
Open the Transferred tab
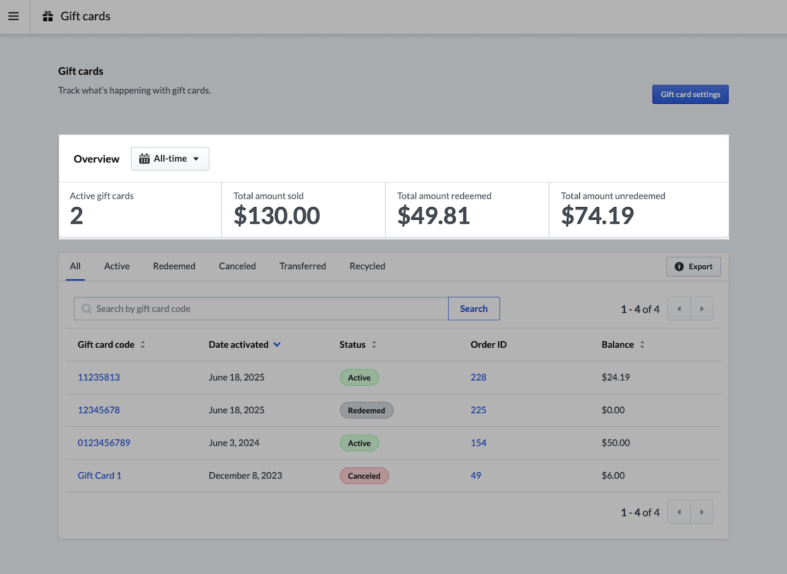(302, 266)
